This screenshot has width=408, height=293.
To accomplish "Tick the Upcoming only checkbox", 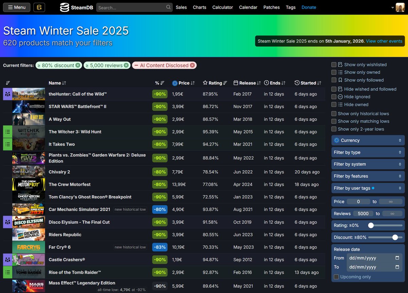I will 336,277.
